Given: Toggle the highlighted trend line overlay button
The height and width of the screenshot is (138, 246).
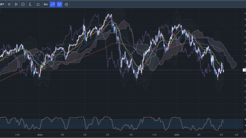Looking at the screenshot, I should [53, 4].
